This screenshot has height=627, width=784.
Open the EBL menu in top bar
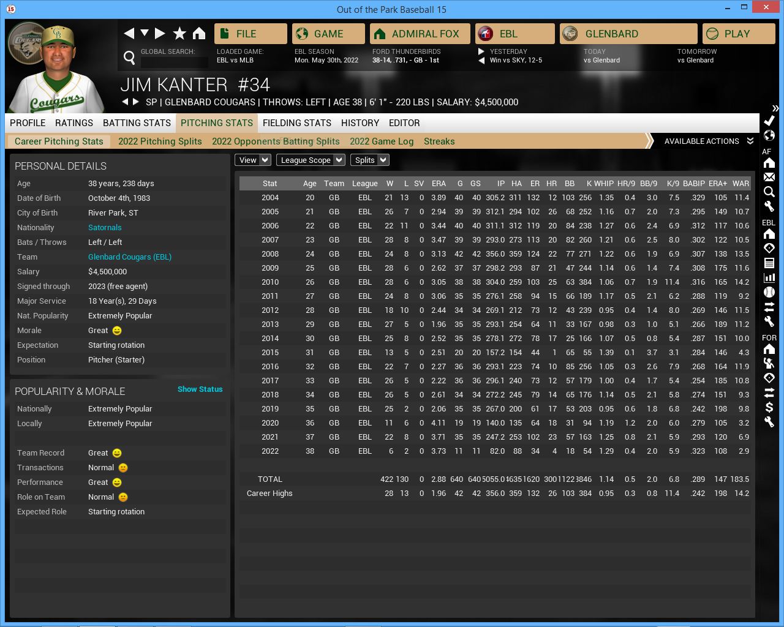tap(515, 34)
